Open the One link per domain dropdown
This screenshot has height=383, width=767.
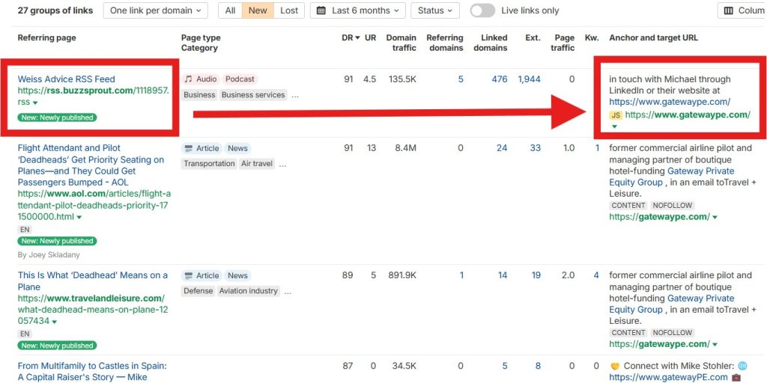click(155, 10)
